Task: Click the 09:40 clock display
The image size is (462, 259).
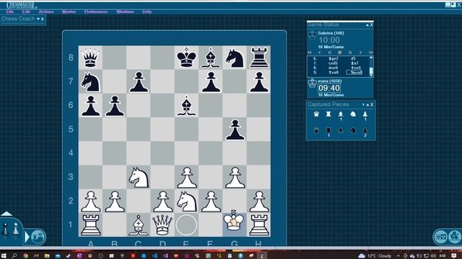Action: 329,88
